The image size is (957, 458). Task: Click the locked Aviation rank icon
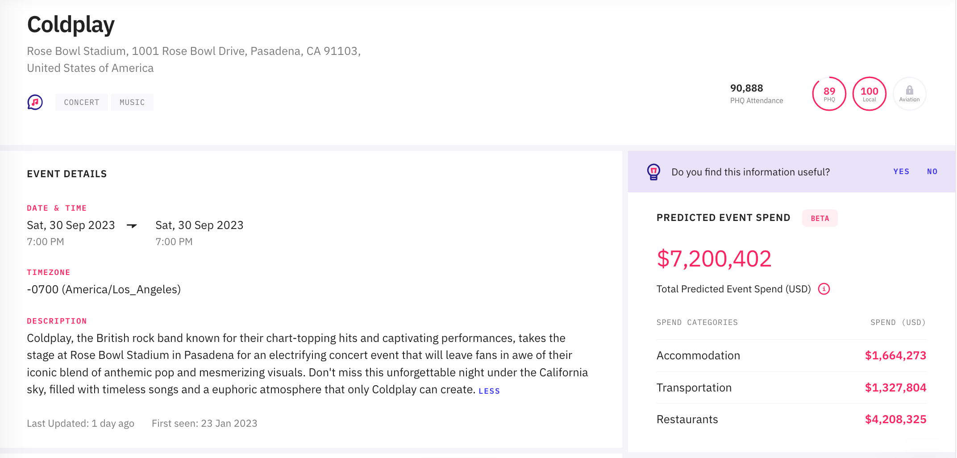tap(909, 94)
